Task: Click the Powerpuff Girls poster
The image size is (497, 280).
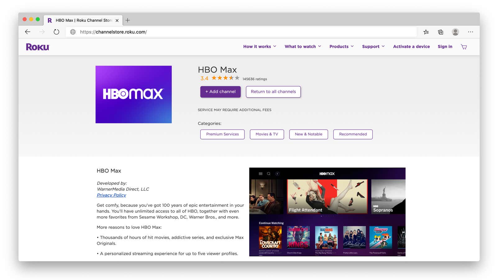Action: [381, 237]
